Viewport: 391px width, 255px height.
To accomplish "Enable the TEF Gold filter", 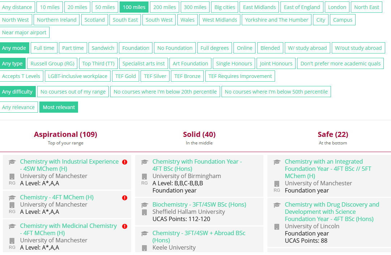I will pos(125,76).
